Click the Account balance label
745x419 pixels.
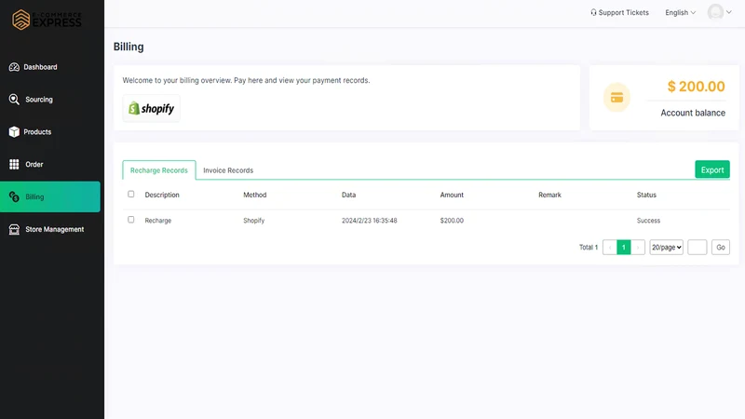[x=693, y=113]
